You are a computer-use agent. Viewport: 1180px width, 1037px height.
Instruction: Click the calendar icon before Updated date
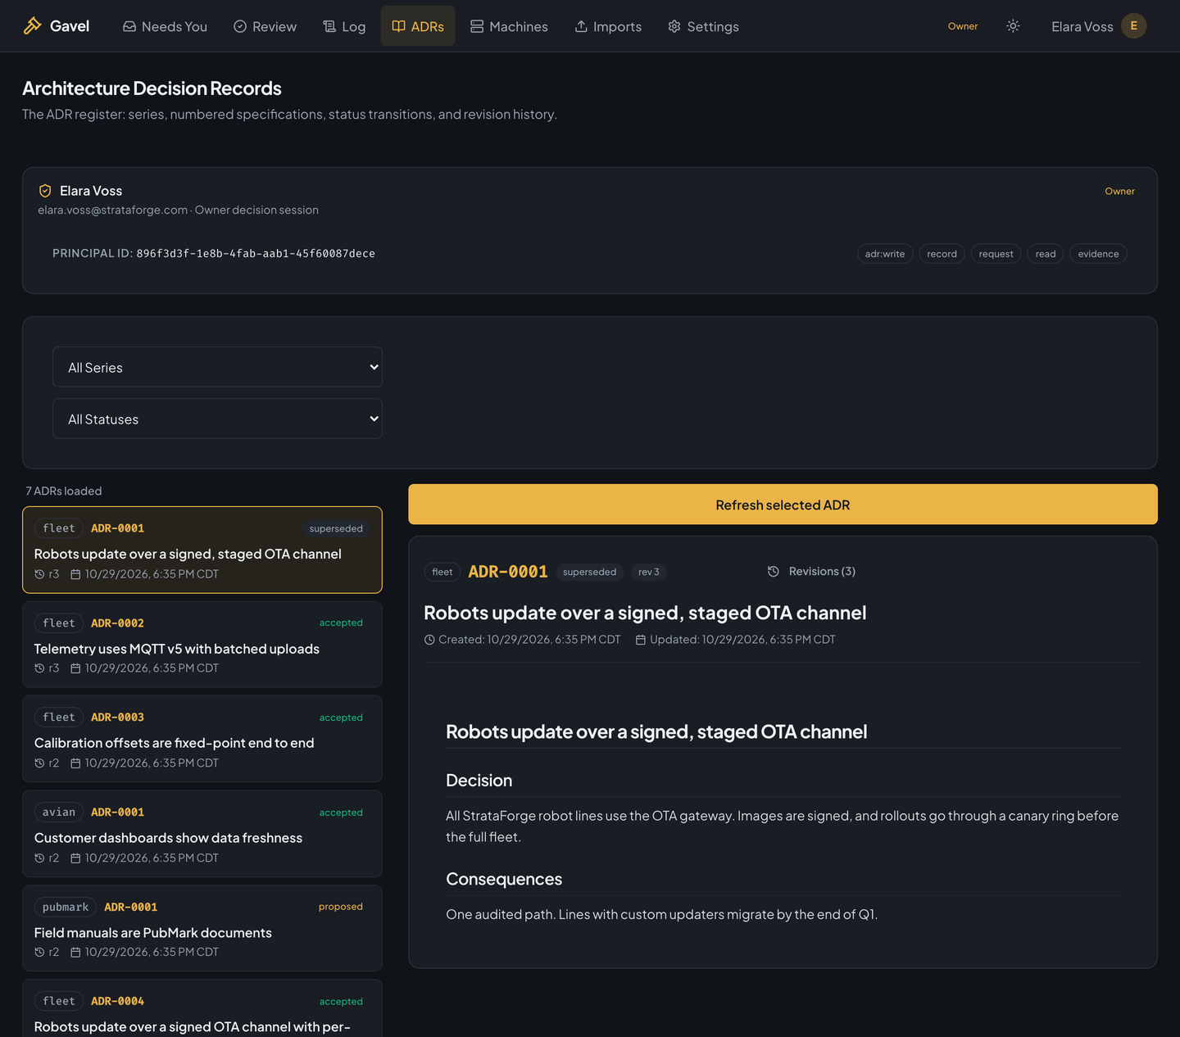pos(641,640)
